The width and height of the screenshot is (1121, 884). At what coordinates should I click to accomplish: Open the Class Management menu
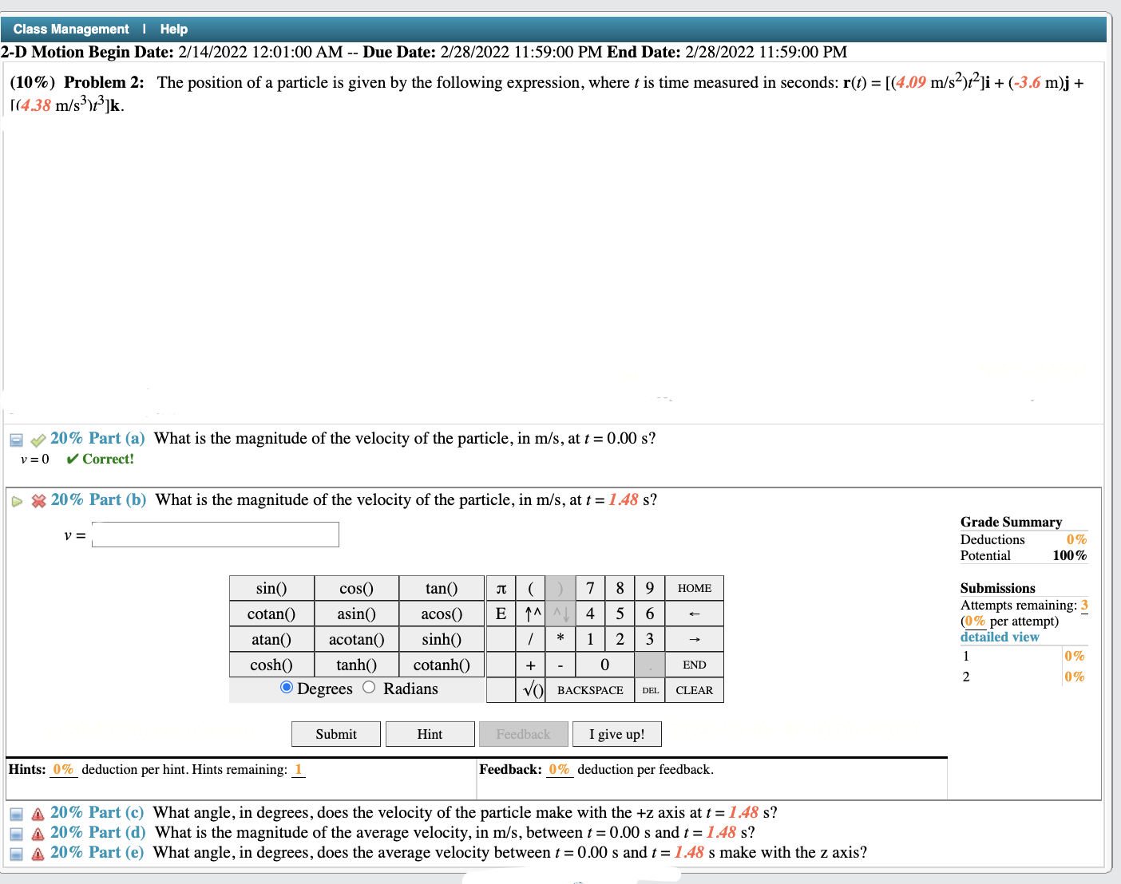coord(71,29)
